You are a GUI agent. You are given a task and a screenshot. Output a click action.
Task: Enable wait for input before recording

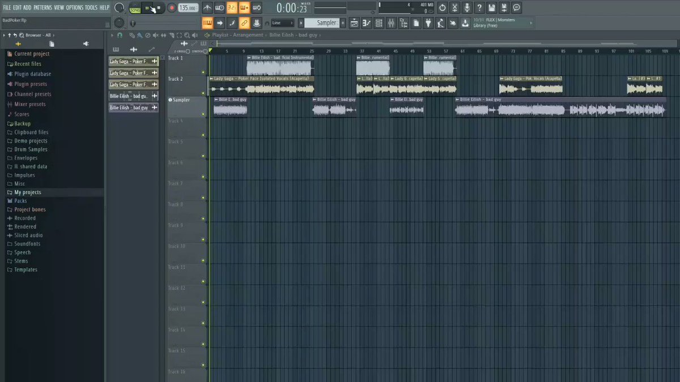(219, 8)
